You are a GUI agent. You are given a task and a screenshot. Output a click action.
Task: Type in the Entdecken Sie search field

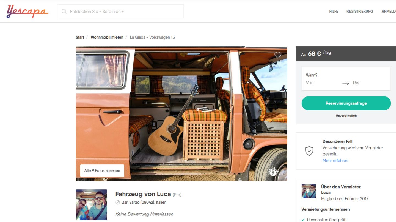(124, 12)
